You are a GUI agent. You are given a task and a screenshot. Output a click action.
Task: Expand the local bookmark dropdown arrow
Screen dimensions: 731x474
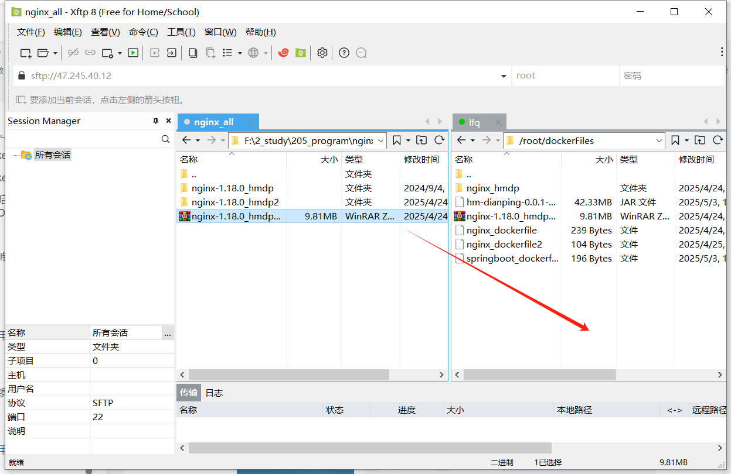point(407,140)
